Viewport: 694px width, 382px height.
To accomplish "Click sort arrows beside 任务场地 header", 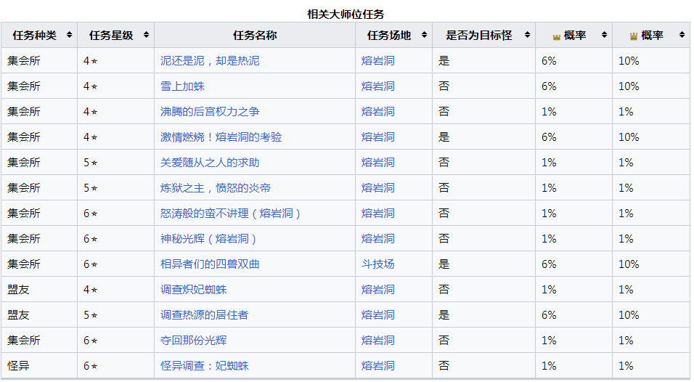I will [x=424, y=35].
